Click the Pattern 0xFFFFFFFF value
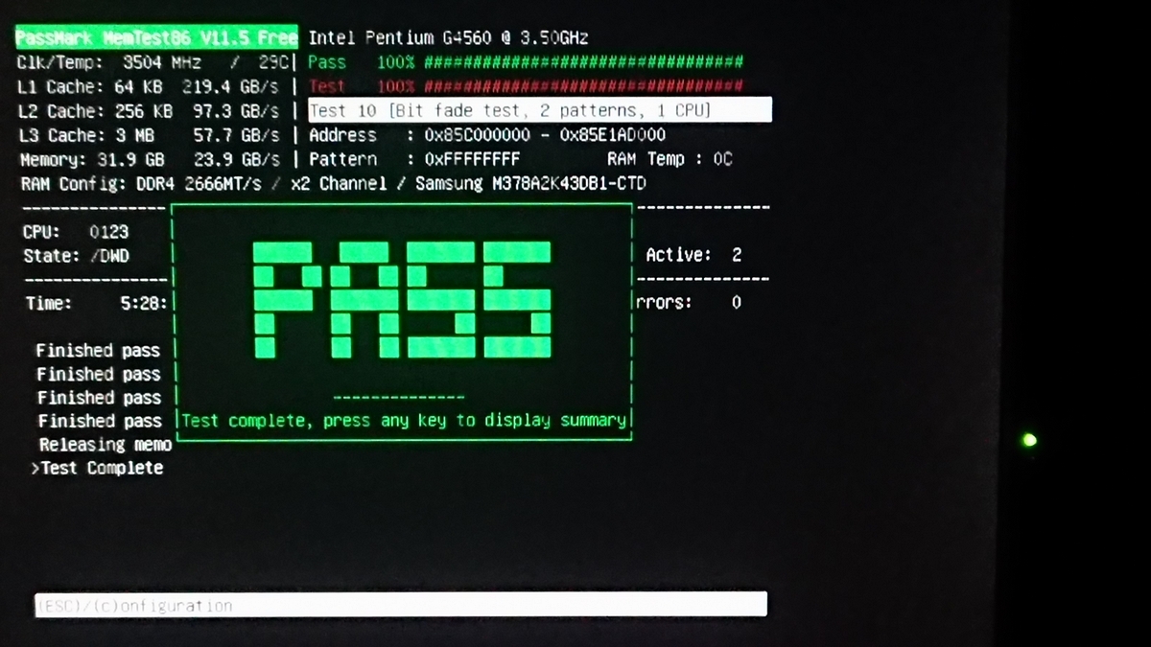 point(472,159)
